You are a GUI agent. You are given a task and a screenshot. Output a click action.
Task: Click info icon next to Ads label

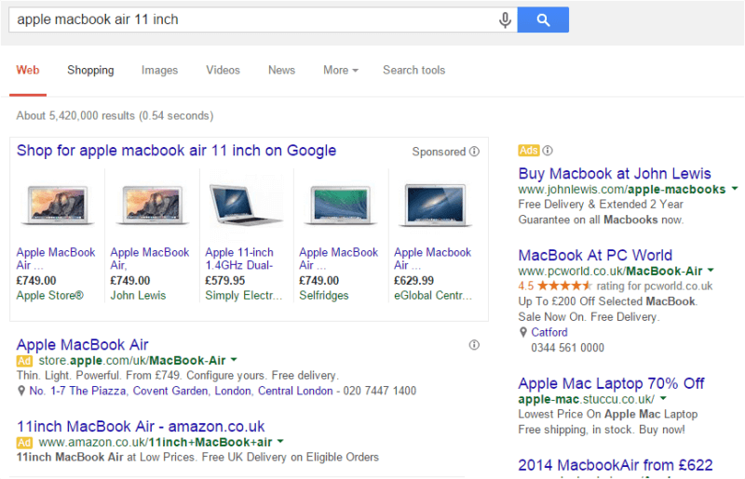pos(548,151)
